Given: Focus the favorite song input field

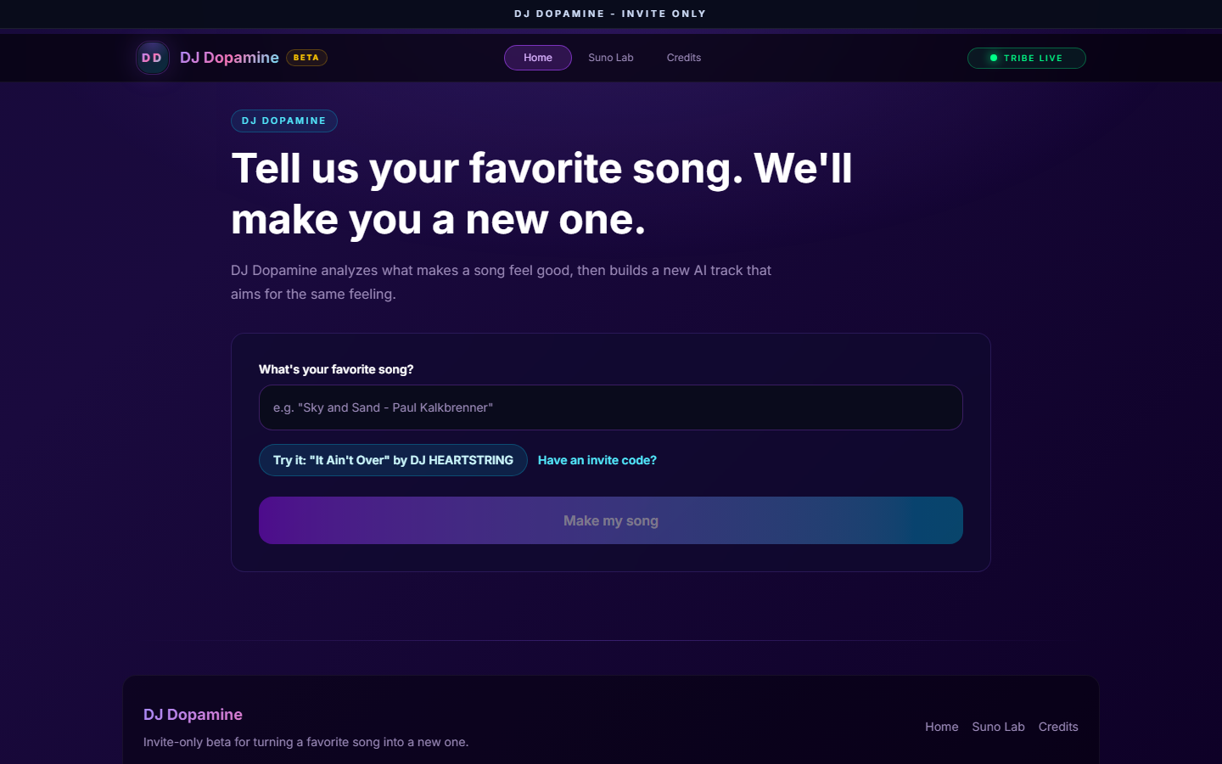Looking at the screenshot, I should pos(610,407).
